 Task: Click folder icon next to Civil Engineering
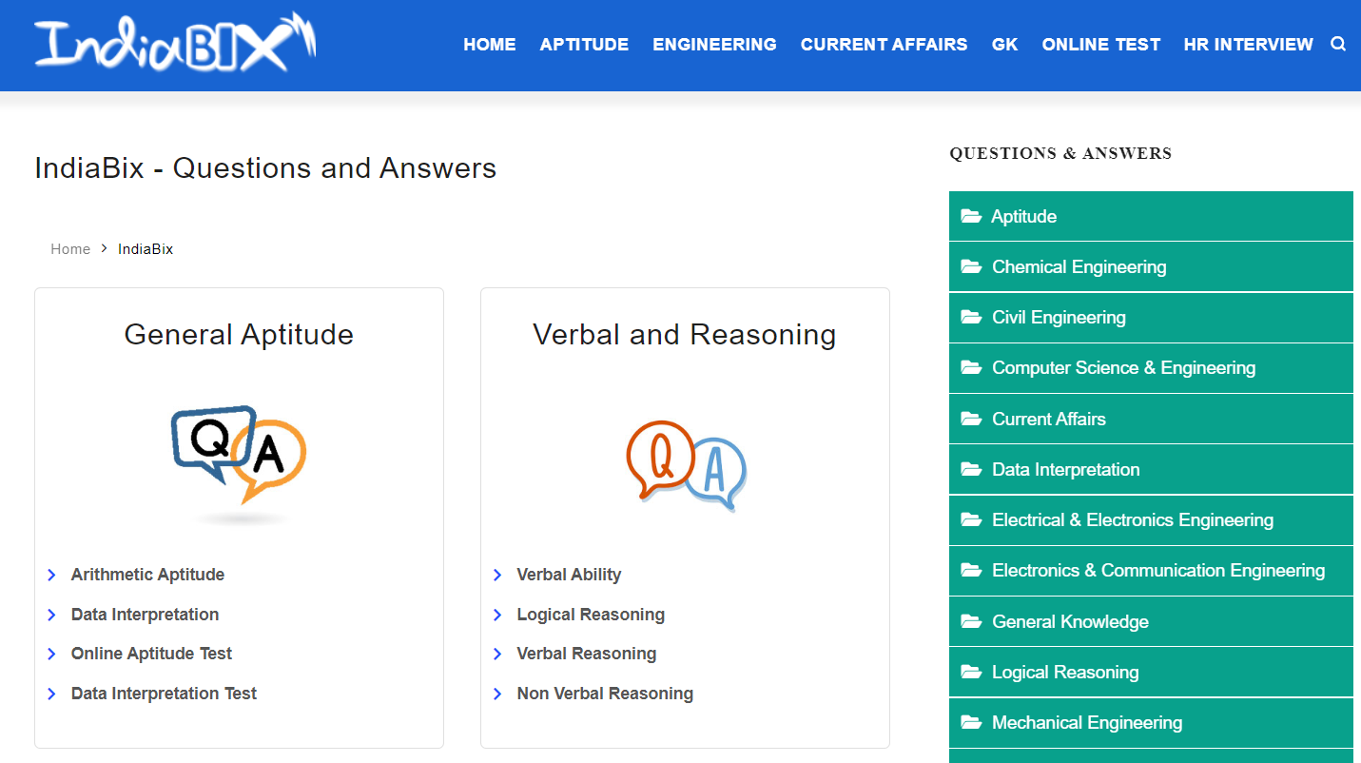970,318
